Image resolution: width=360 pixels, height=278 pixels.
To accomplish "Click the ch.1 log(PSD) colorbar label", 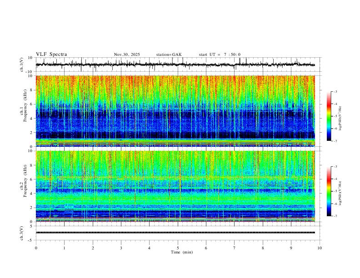I will pos(340,119).
